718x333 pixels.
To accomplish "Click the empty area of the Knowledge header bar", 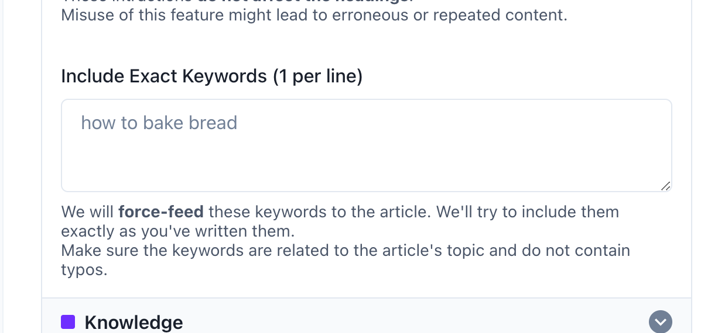I will (410, 322).
